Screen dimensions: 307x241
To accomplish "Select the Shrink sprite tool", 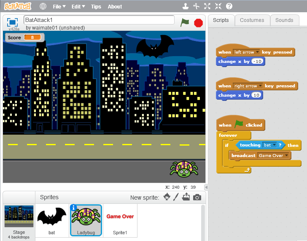I will coord(218,6).
